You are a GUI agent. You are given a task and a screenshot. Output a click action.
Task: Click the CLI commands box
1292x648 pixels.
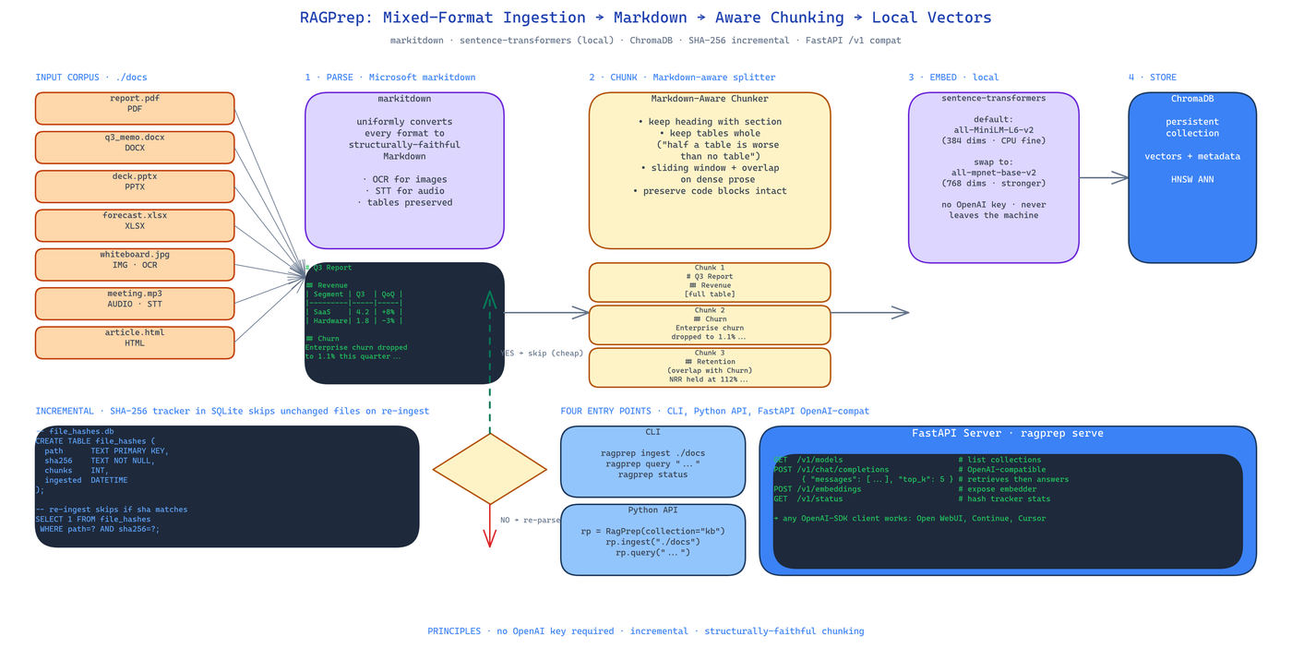point(652,462)
